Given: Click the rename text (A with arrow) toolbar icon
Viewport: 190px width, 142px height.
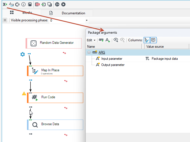Looking at the screenshot, I should 11,4.
